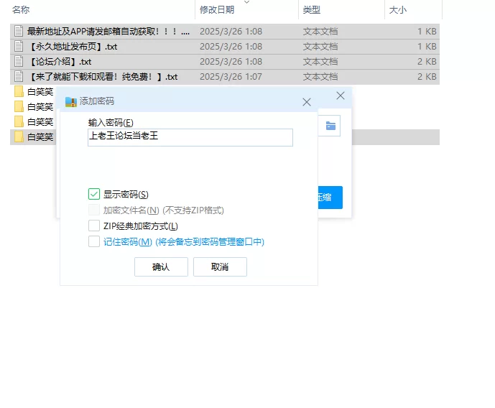Select file 【来了就能下载和观看！纯免费！】.txt
The image size is (495, 408).
pos(225,77)
